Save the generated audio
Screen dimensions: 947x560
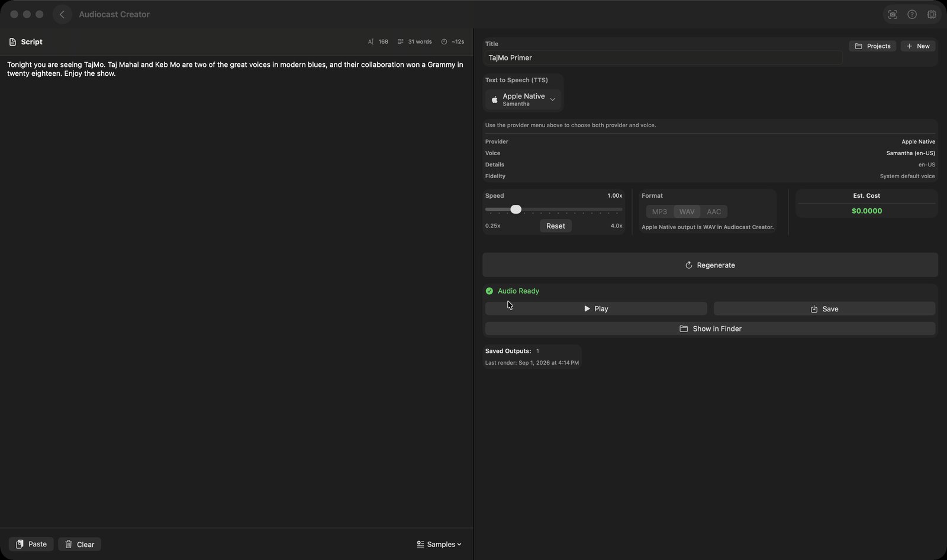(x=824, y=308)
